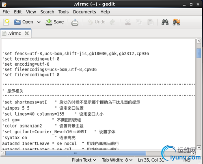Click the line 'set encoding=utf-8'
The image size is (203, 164).
click(26, 64)
